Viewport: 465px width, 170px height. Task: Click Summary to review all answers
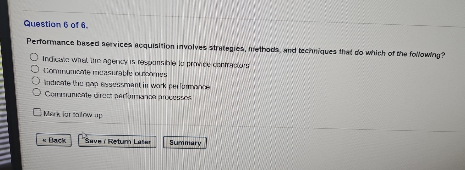click(x=185, y=143)
